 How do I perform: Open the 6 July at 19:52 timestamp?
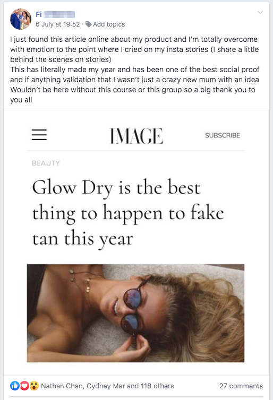pyautogui.click(x=58, y=24)
